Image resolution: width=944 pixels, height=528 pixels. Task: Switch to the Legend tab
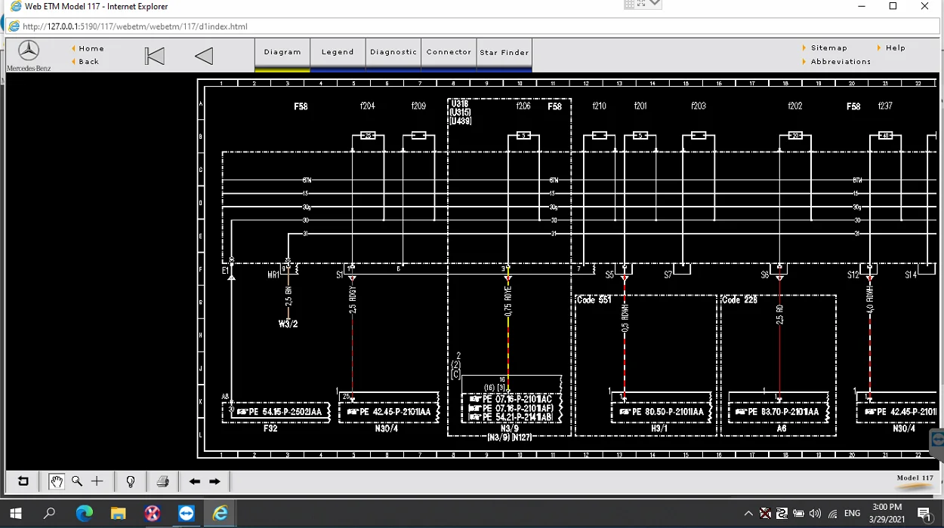click(x=338, y=53)
